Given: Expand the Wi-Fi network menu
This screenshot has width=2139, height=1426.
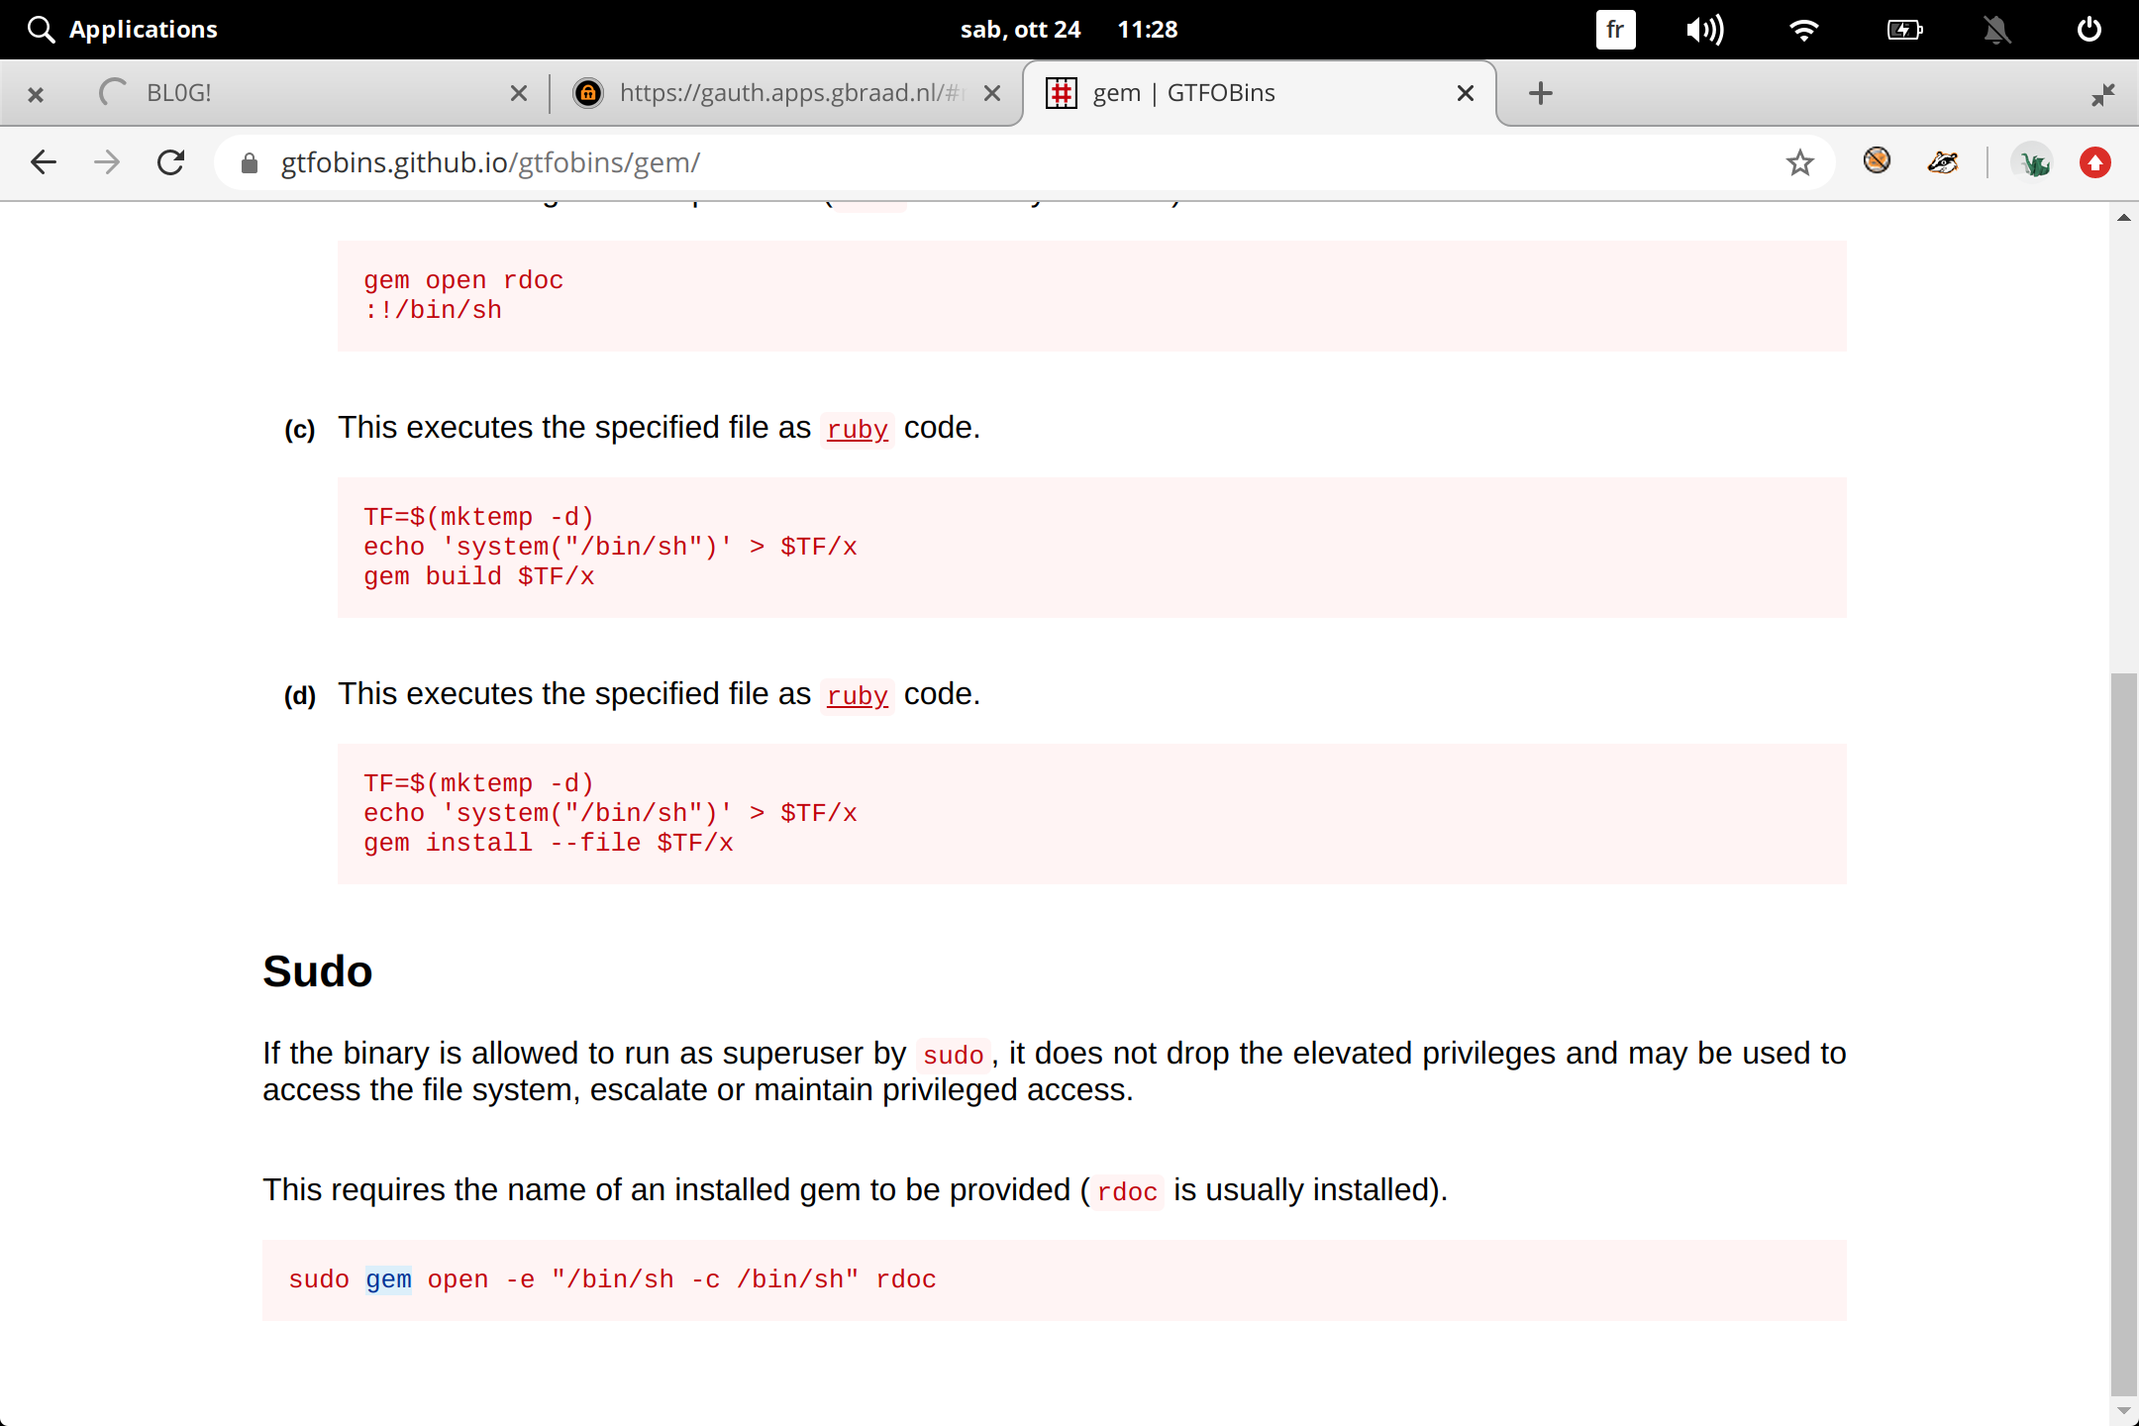Looking at the screenshot, I should click(x=1803, y=30).
